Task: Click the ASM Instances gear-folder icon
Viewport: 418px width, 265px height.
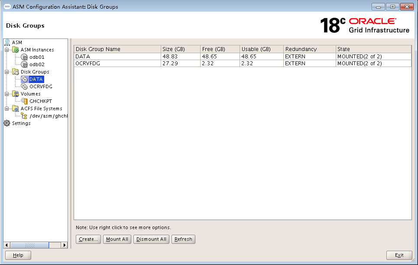Action: [15, 50]
